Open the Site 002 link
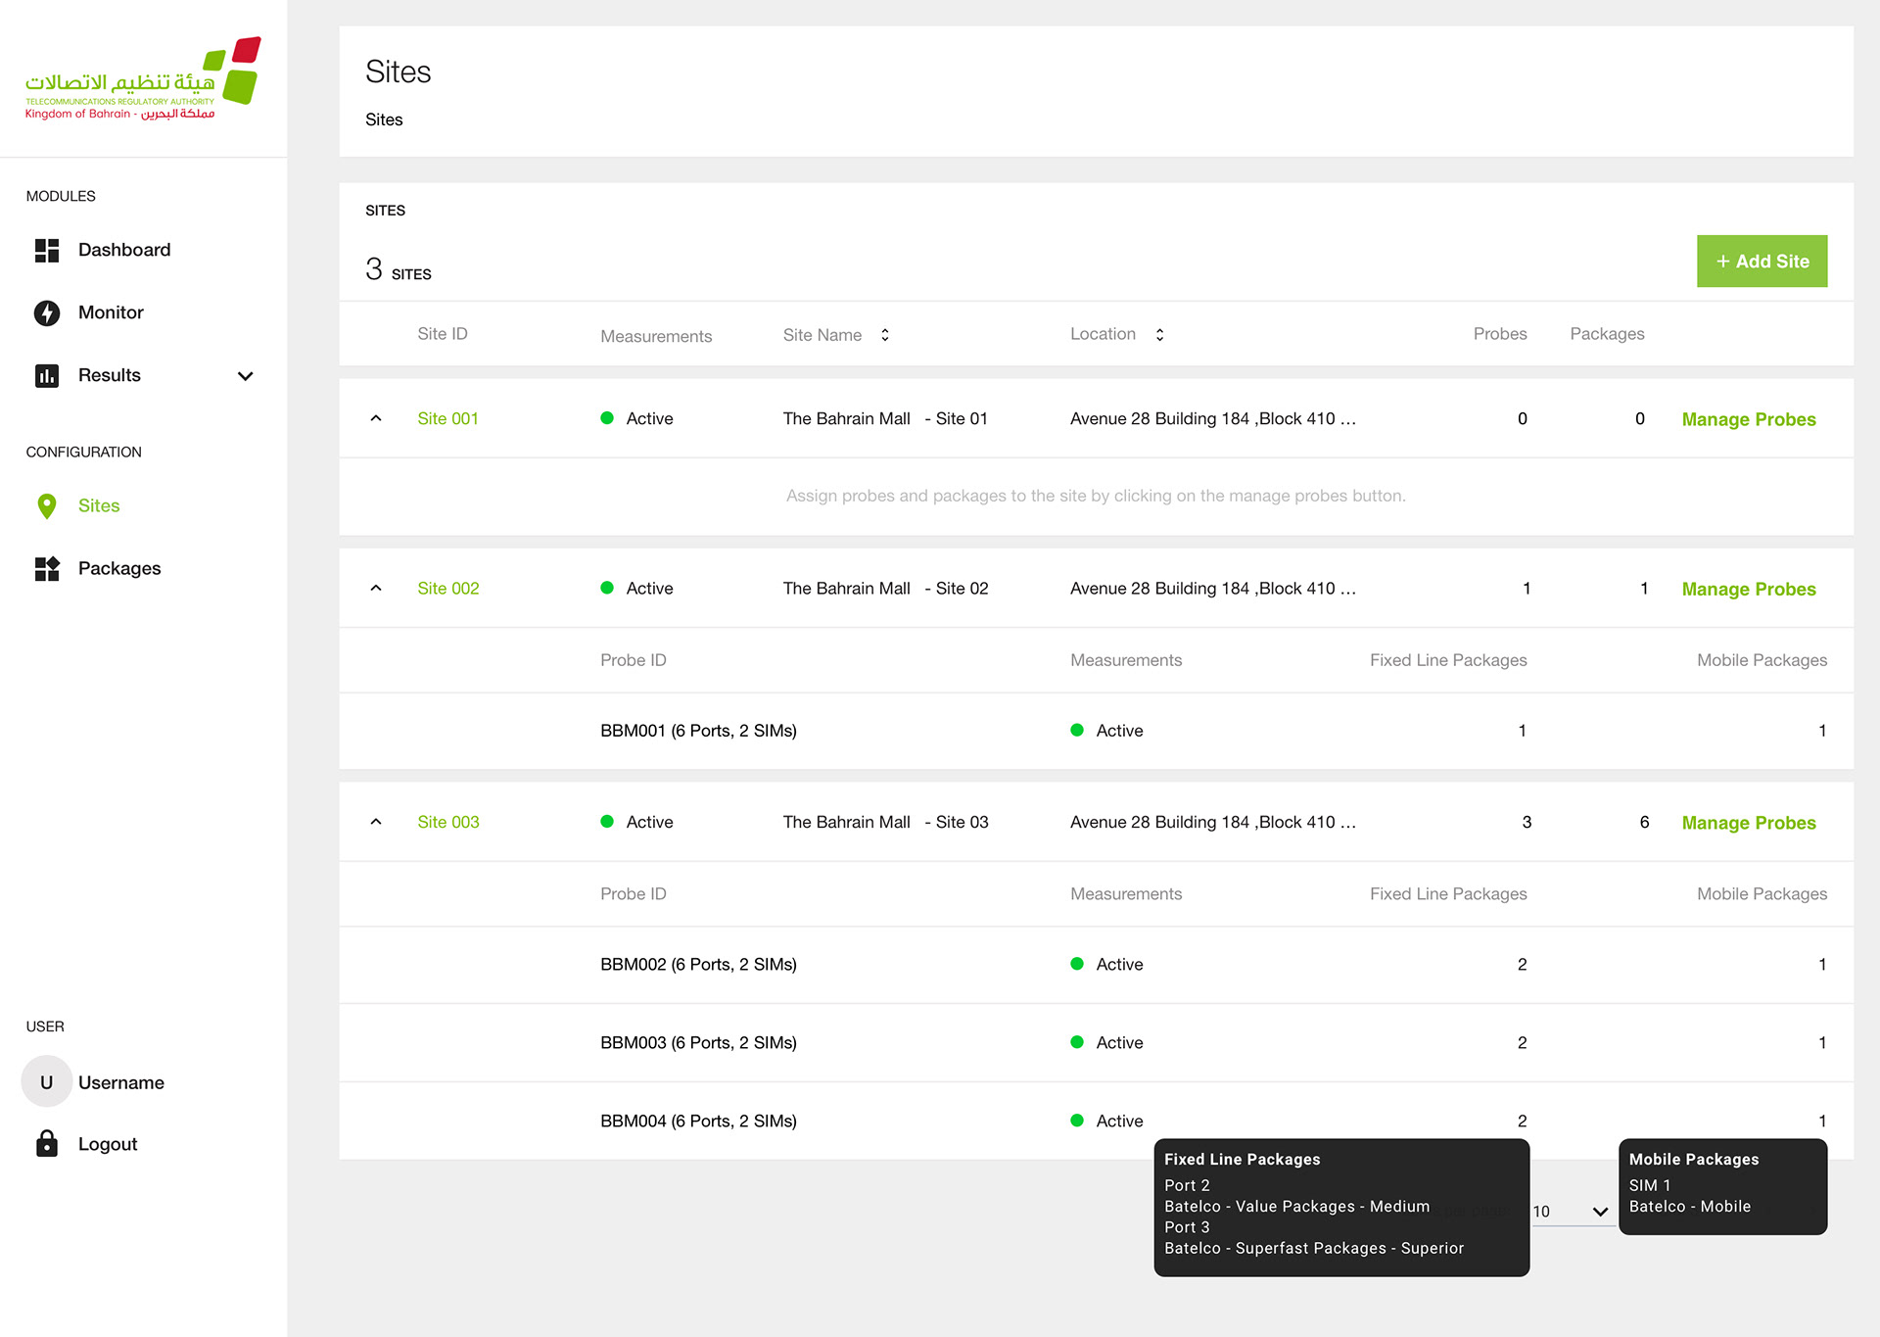 click(x=448, y=589)
